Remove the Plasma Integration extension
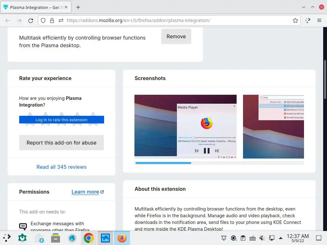 pos(176,36)
